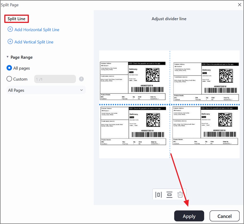Image resolution: width=244 pixels, height=224 pixels.
Task: Select the All pages radio button
Action: pos(9,68)
